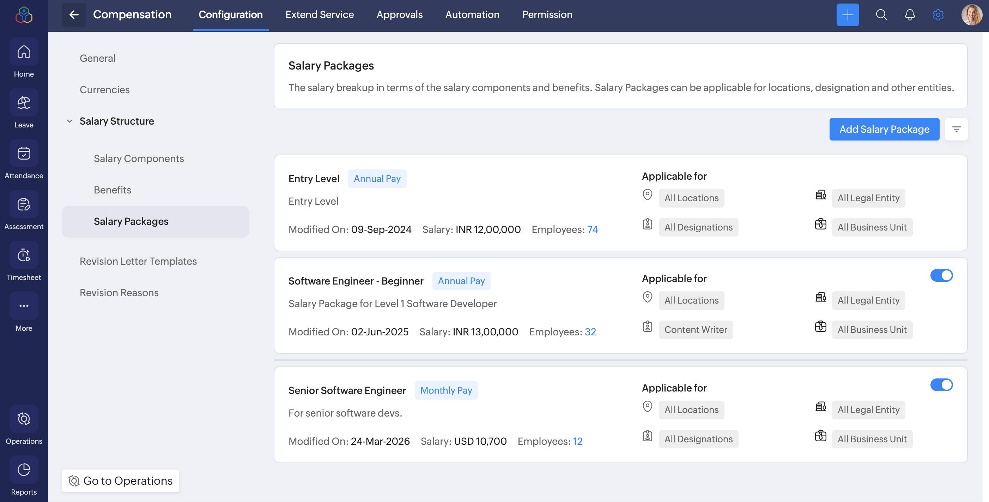Screen dimensions: 989x502
Task: Open the Assessment sidebar icon
Action: 24,204
